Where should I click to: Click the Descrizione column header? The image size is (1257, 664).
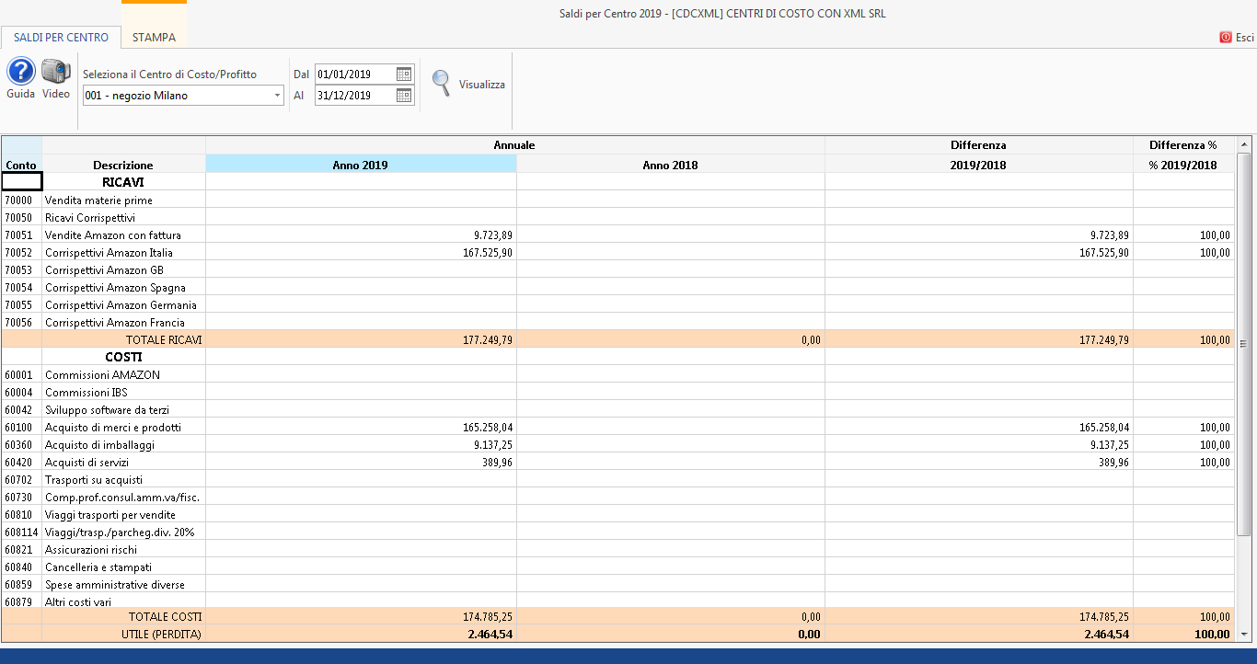[123, 165]
